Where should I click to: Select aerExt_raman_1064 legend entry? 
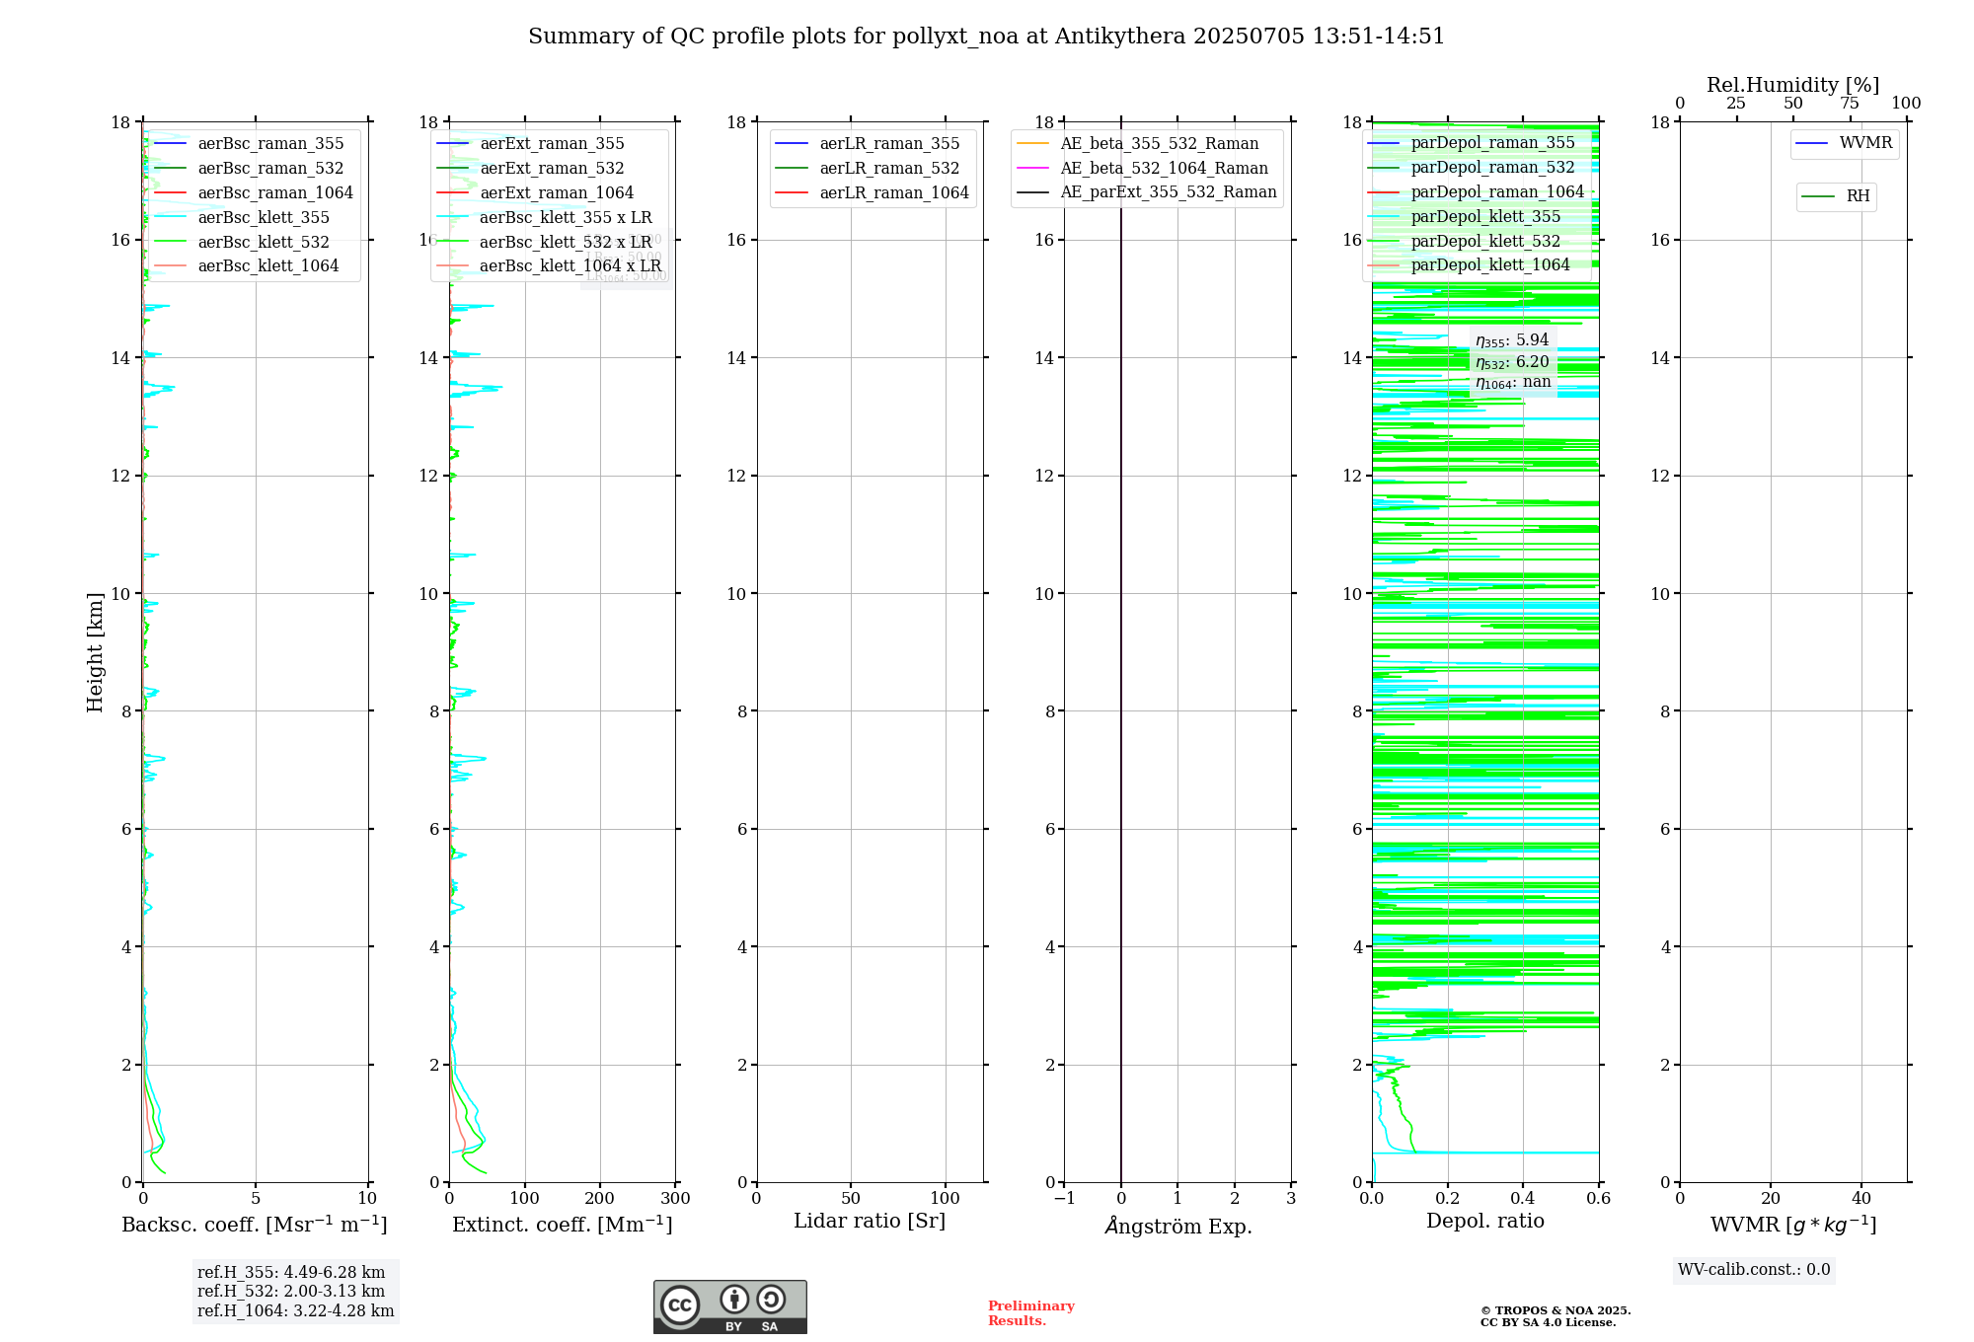[557, 193]
